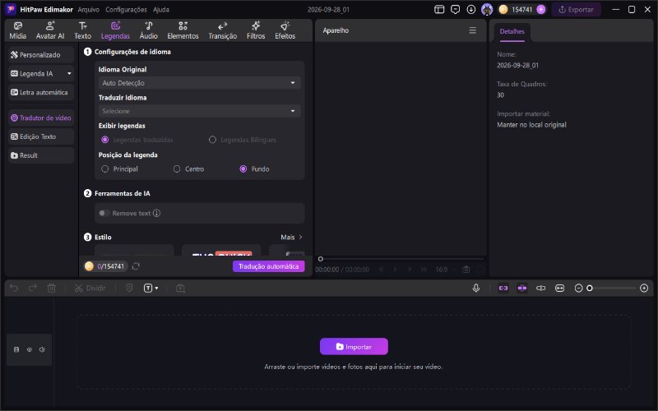This screenshot has height=411, width=658.
Task: Toggle track lock icon on timeline
Action: pyautogui.click(x=16, y=349)
